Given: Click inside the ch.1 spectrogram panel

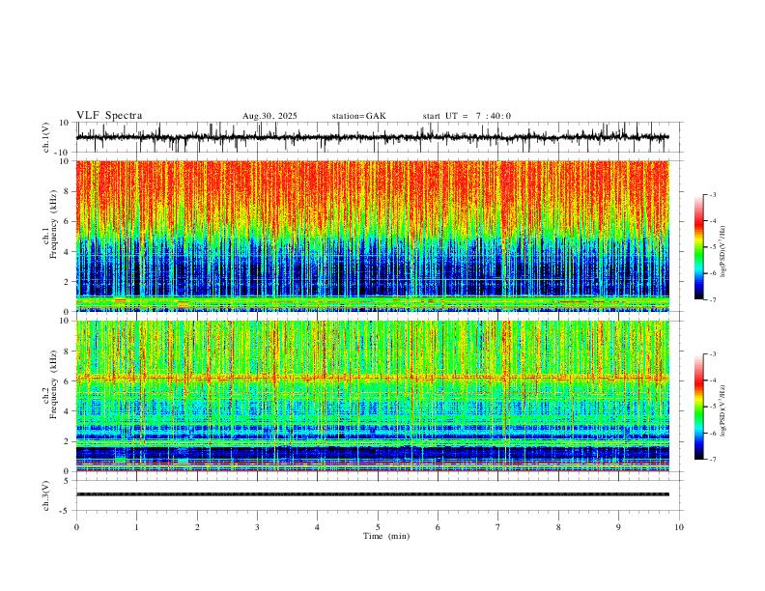Looking at the screenshot, I should (x=372, y=236).
